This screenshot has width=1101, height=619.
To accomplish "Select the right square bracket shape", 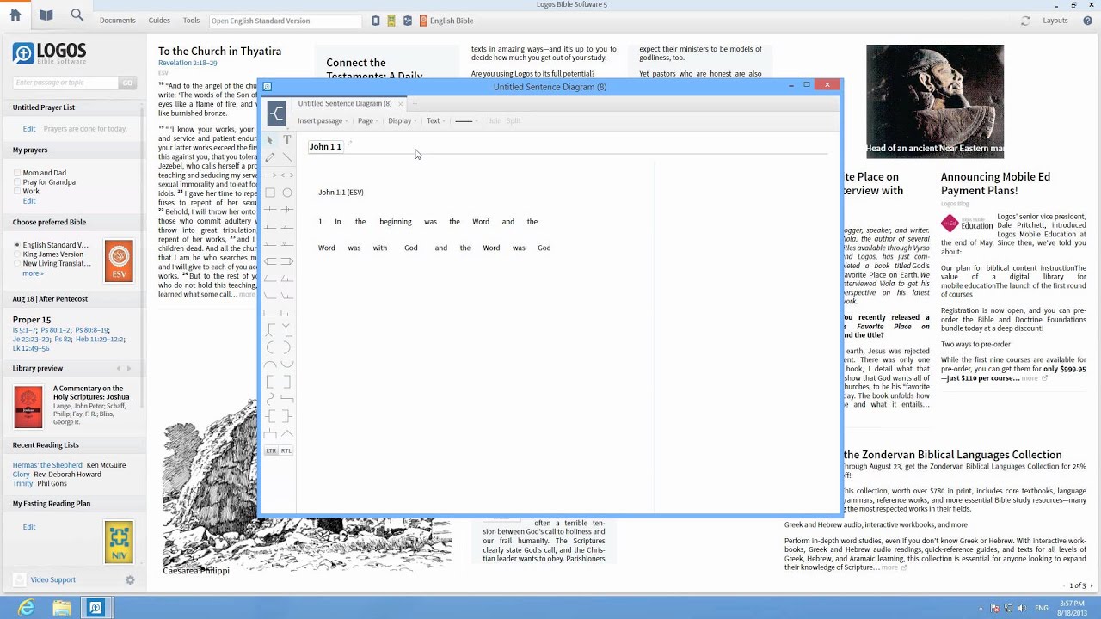I will pos(287,381).
